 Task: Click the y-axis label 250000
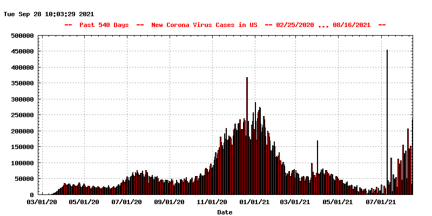[x=22, y=115]
